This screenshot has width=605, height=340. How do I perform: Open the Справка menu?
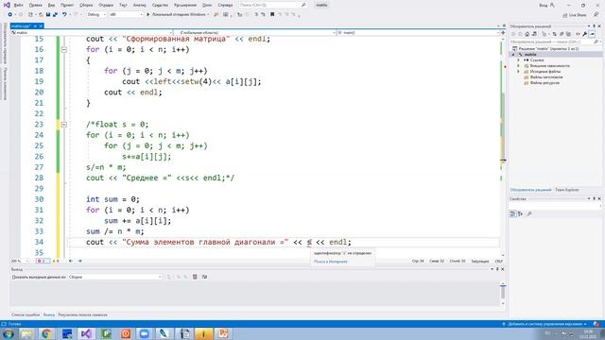[x=225, y=5]
